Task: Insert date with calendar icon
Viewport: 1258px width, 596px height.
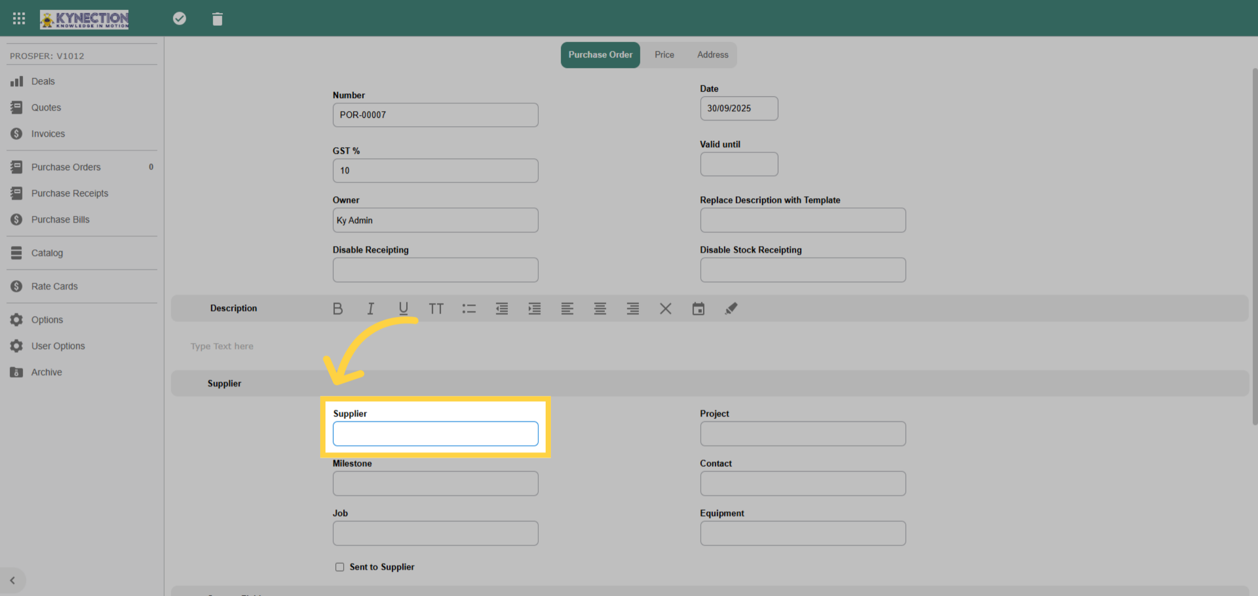Action: [x=698, y=308]
